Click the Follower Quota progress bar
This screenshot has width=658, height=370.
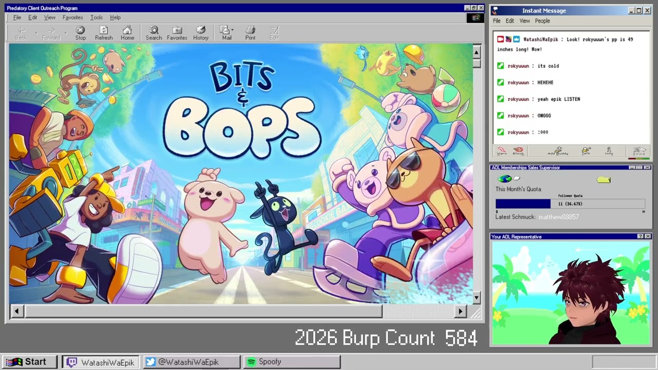570,204
